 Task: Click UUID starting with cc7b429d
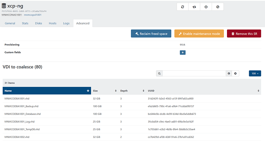pyautogui.click(x=171, y=137)
